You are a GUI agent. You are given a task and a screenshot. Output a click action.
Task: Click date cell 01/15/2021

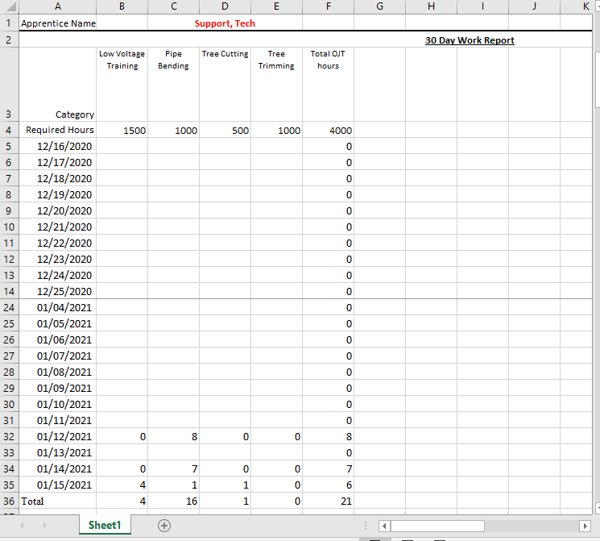58,485
